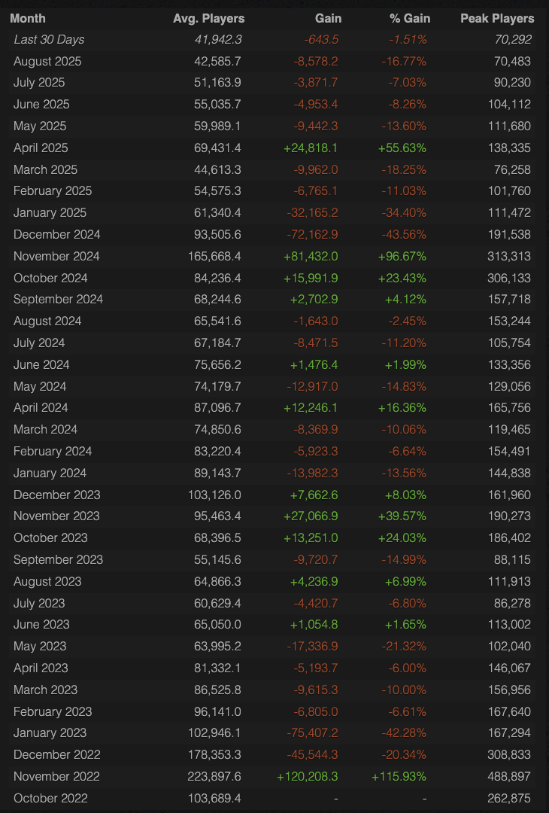Select the March 2025 row label
The image size is (549, 813).
(45, 169)
